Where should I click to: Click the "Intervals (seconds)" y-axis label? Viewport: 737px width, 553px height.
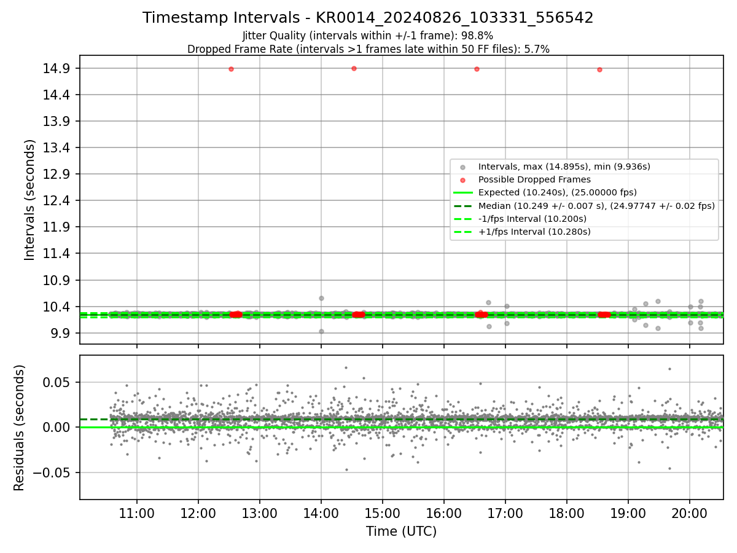coord(30,200)
